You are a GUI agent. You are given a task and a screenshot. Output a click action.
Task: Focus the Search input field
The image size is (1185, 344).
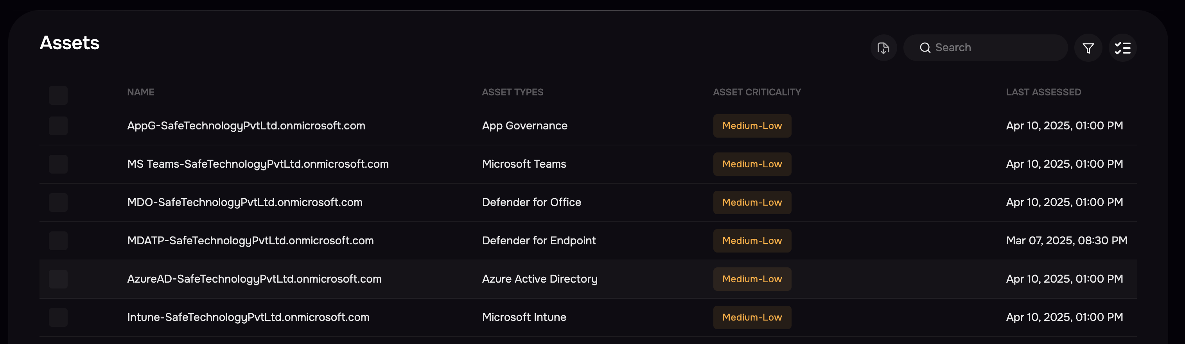(x=986, y=48)
